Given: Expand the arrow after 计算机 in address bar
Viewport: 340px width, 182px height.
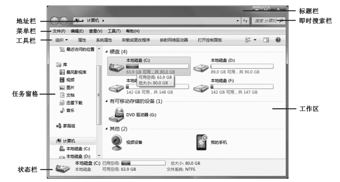Looking at the screenshot, I should pyautogui.click(x=103, y=21).
